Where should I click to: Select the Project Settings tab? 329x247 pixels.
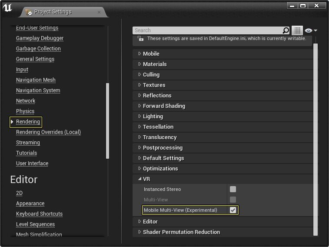pos(63,12)
